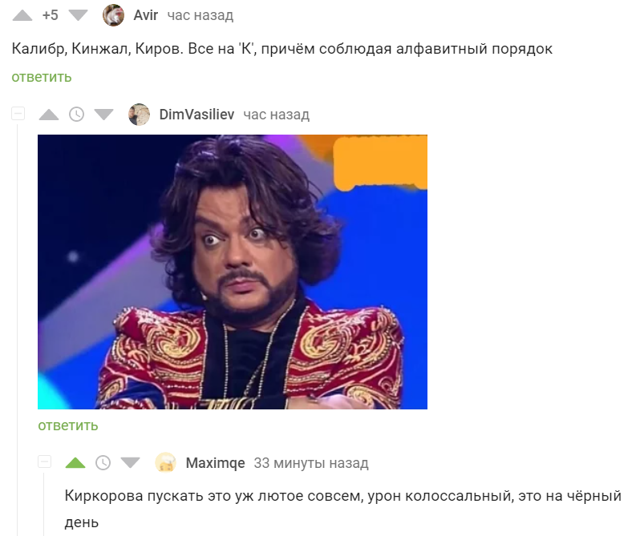This screenshot has width=644, height=536.
Task: Reply to Avir's comment via ответить
Action: click(42, 77)
